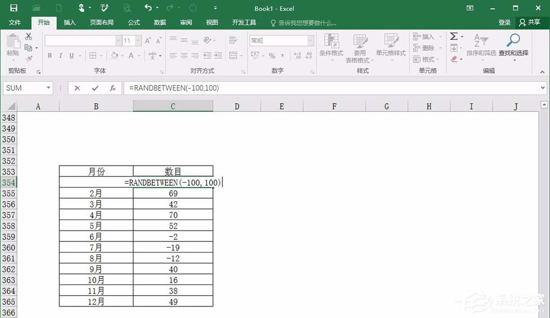Click 套用表格格式 format as table
This screenshot has width=550, height=318.
point(360,48)
